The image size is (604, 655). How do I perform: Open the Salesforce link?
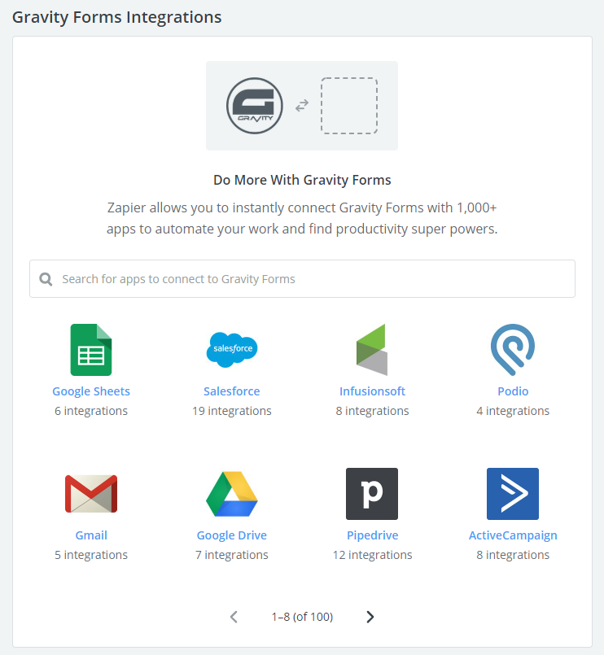[x=232, y=391]
